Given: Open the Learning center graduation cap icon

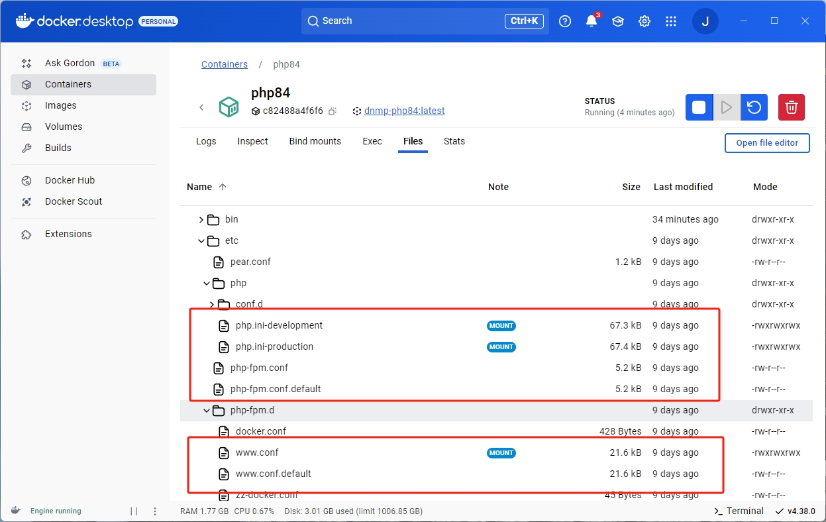Looking at the screenshot, I should [x=618, y=21].
